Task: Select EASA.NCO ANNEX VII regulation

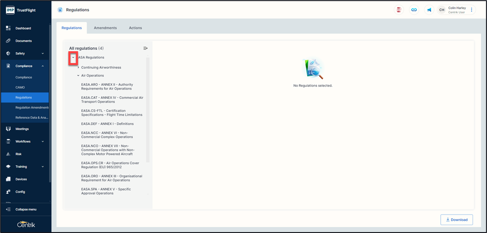Action: point(109,150)
